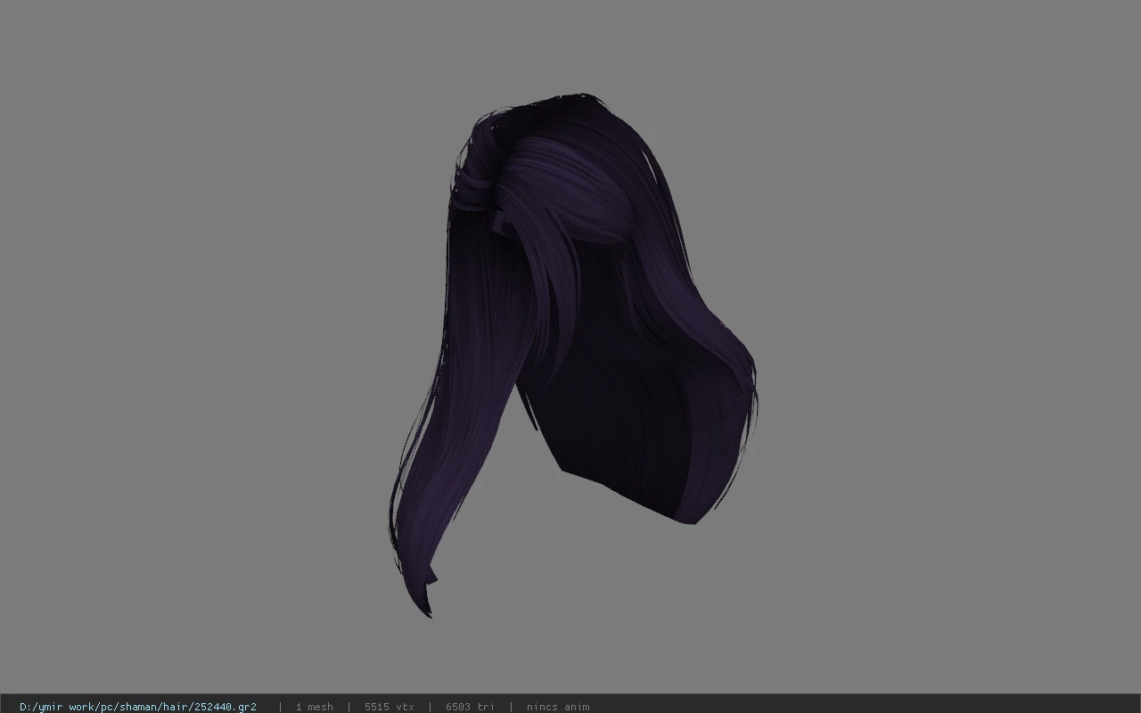Click the small notched strand near the lock's bottom
The width and height of the screenshot is (1141, 713).
tap(432, 578)
